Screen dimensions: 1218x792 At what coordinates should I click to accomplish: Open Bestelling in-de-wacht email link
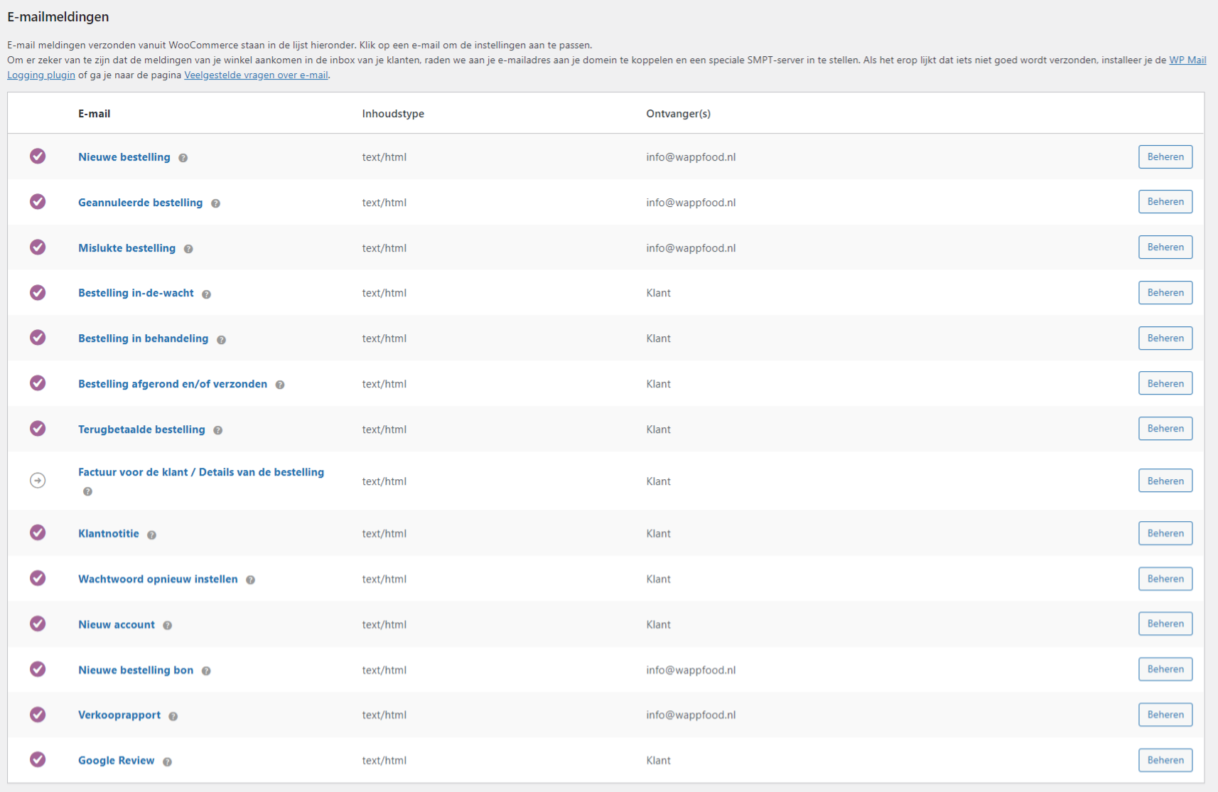coord(136,293)
